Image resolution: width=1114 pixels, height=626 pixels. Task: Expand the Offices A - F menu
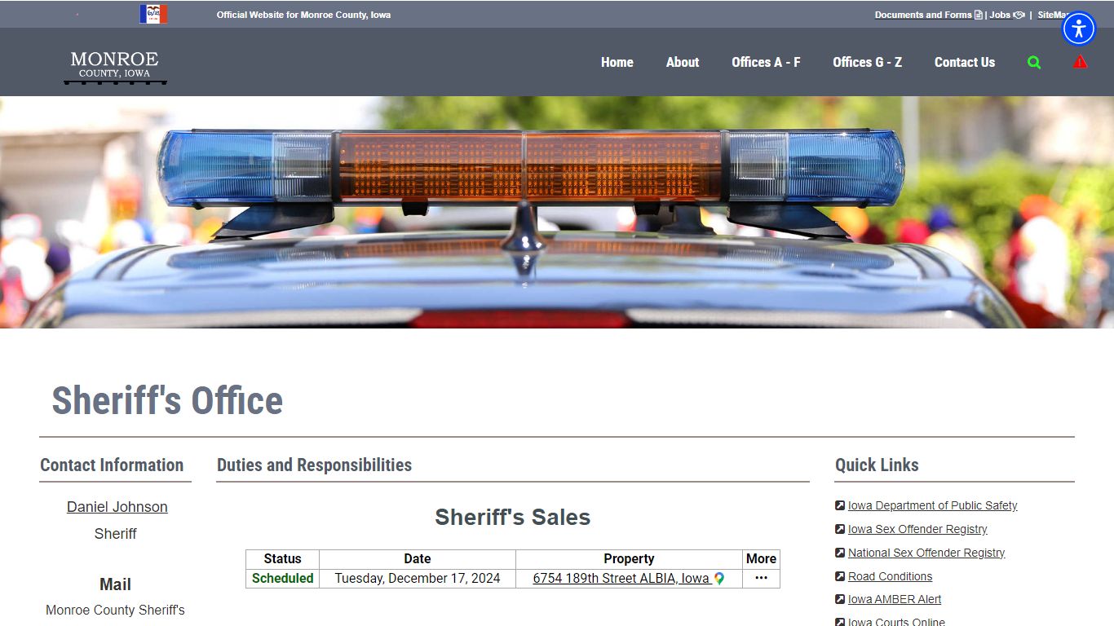[x=766, y=62]
